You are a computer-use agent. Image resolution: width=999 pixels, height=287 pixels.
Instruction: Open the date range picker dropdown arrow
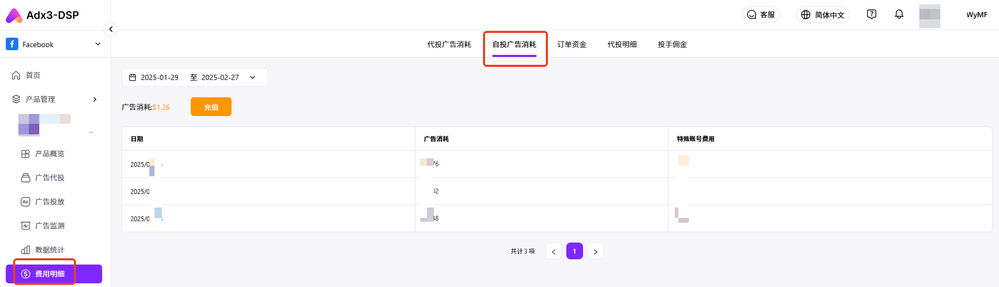tap(253, 77)
